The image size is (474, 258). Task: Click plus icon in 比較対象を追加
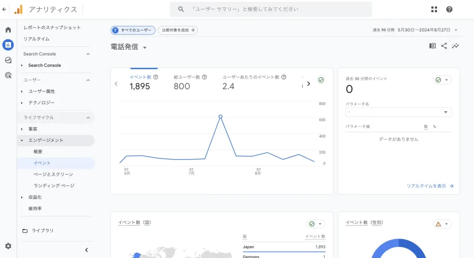click(x=193, y=30)
